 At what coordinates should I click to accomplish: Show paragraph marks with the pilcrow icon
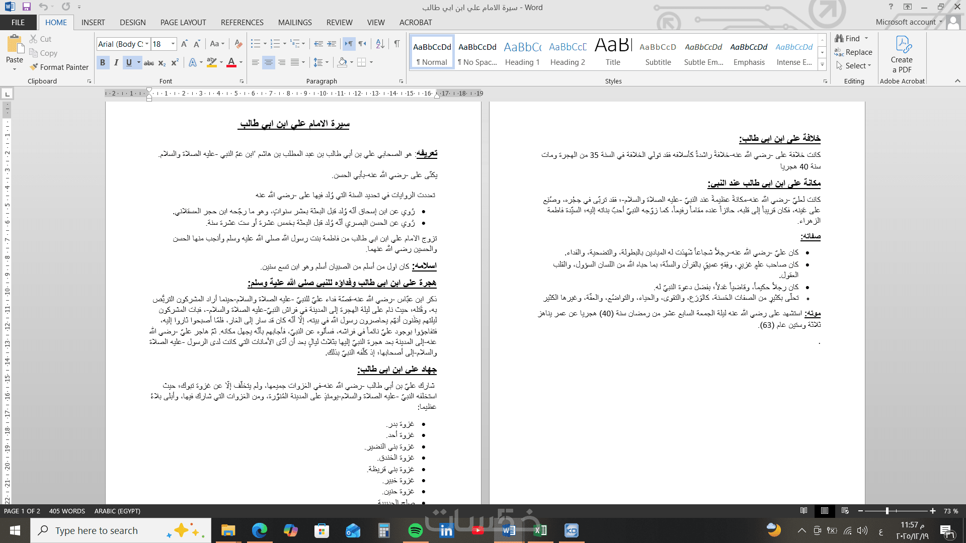tap(397, 44)
